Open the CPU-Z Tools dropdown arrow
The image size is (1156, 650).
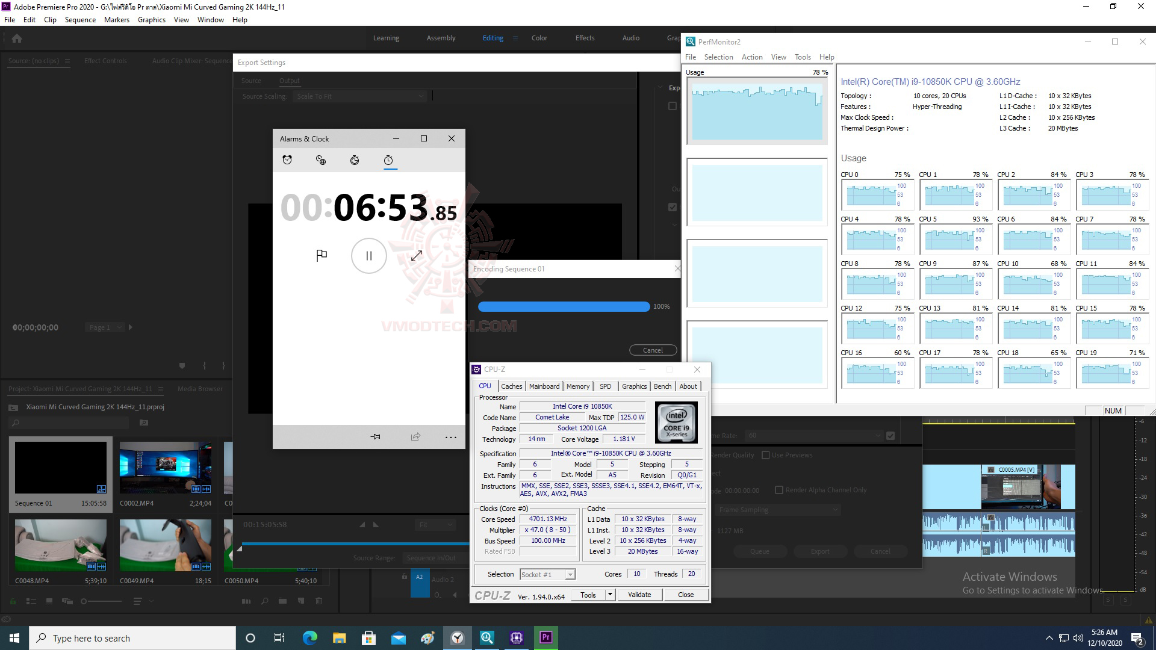[610, 595]
